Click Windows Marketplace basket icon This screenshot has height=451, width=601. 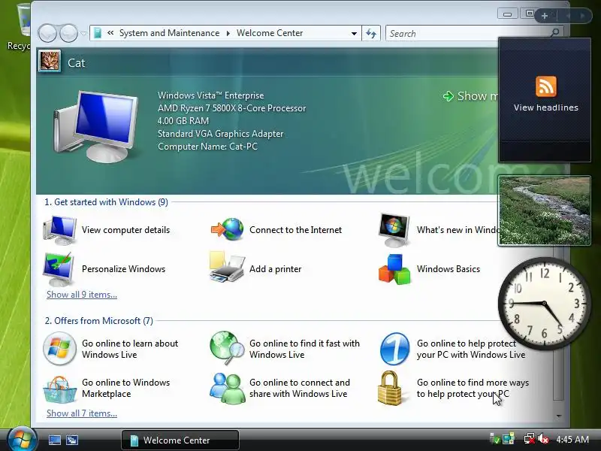pos(59,389)
